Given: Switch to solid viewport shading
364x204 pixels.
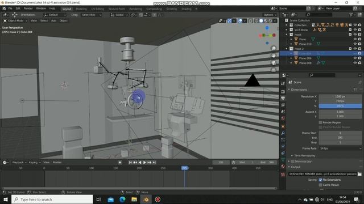Looking at the screenshot, I should coord(261,21).
